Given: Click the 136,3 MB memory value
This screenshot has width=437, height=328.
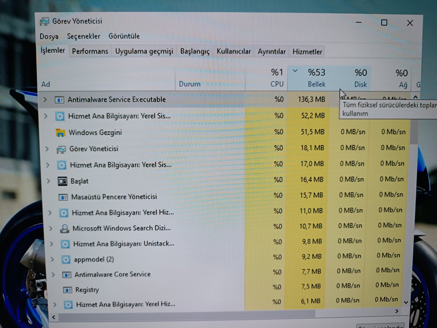Looking at the screenshot, I should pyautogui.click(x=311, y=99).
